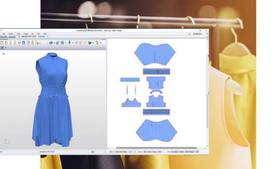The image size is (271, 169).
Task: Open the Help menu
Action: coord(45,34)
